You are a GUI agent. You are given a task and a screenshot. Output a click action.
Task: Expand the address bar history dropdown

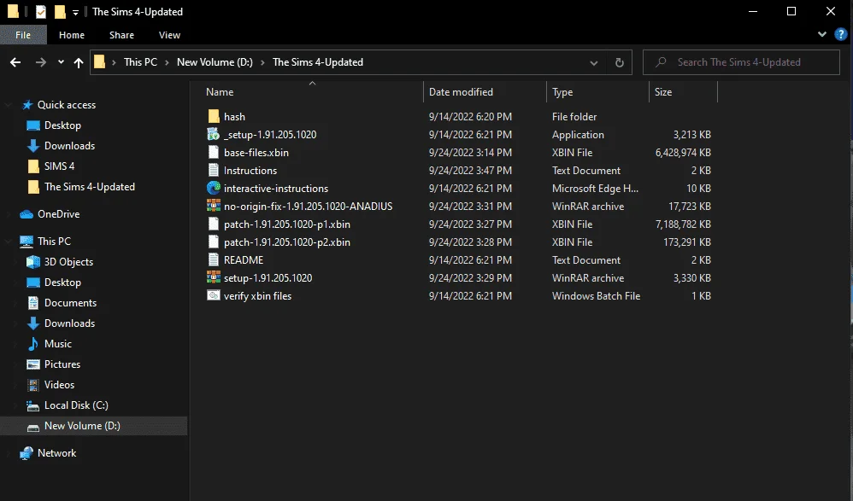point(593,63)
